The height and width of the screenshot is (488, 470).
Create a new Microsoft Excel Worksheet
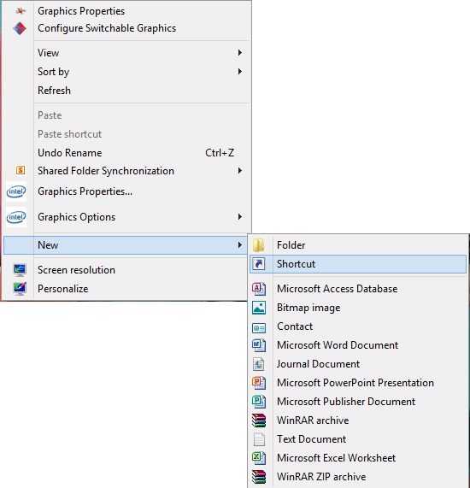click(358, 458)
